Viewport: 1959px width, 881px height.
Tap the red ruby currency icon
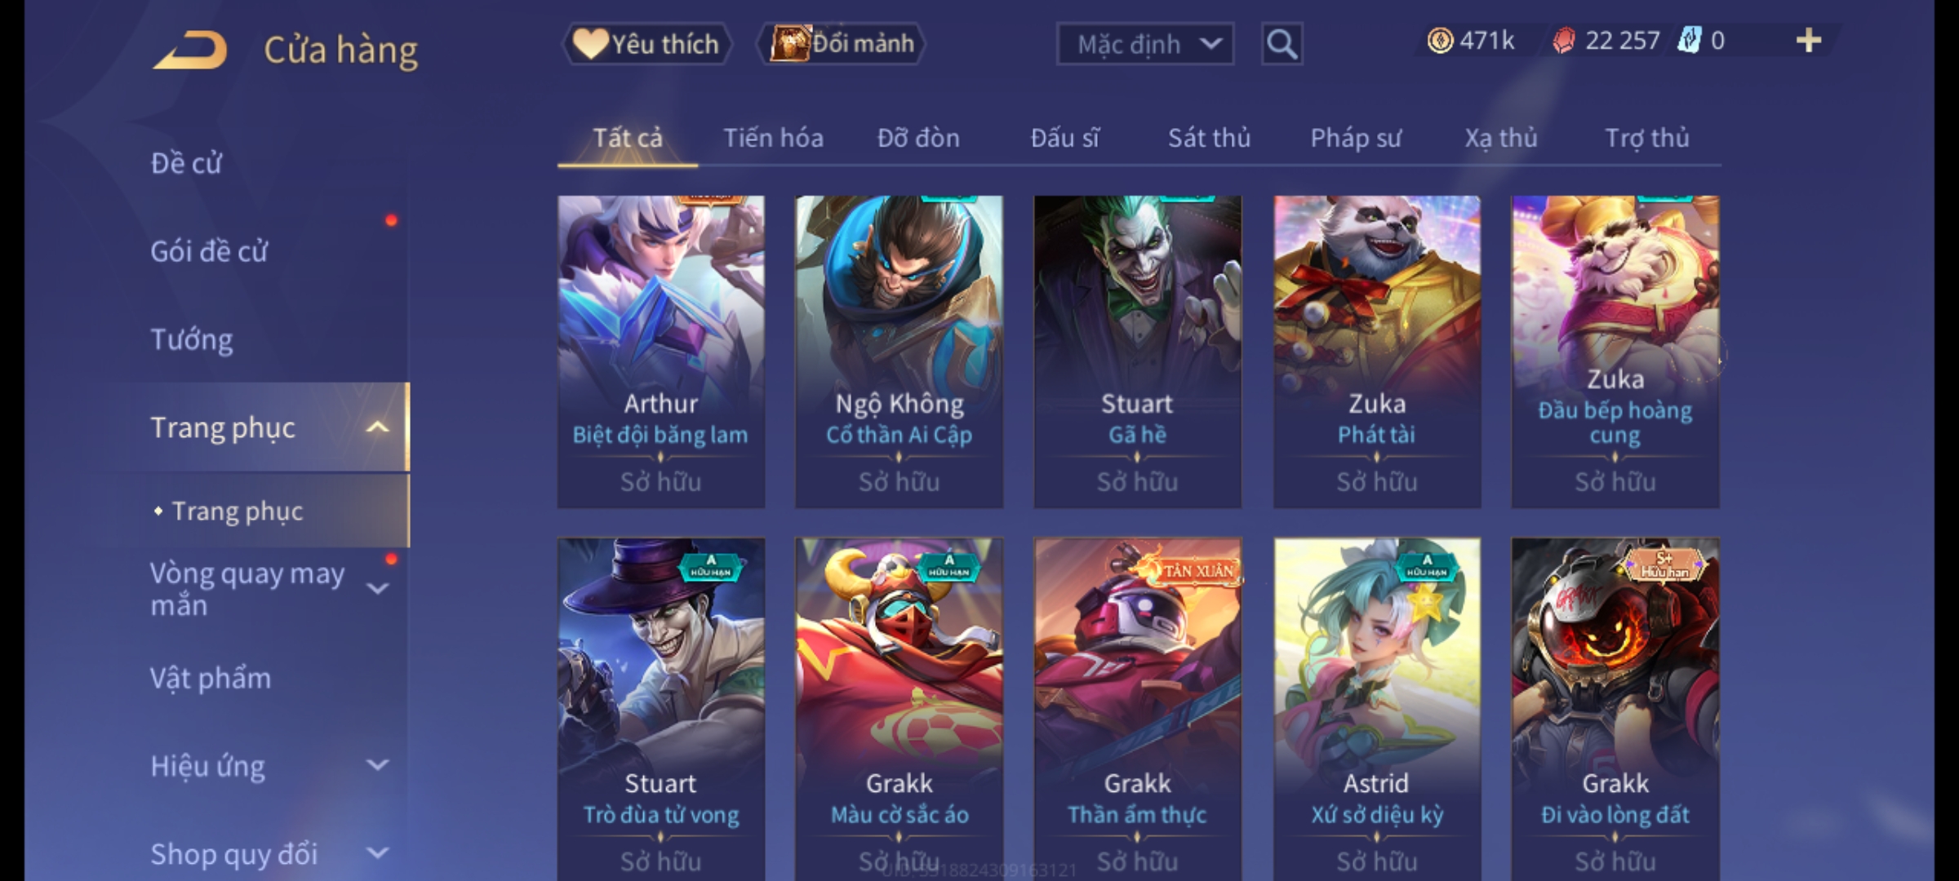(1564, 41)
